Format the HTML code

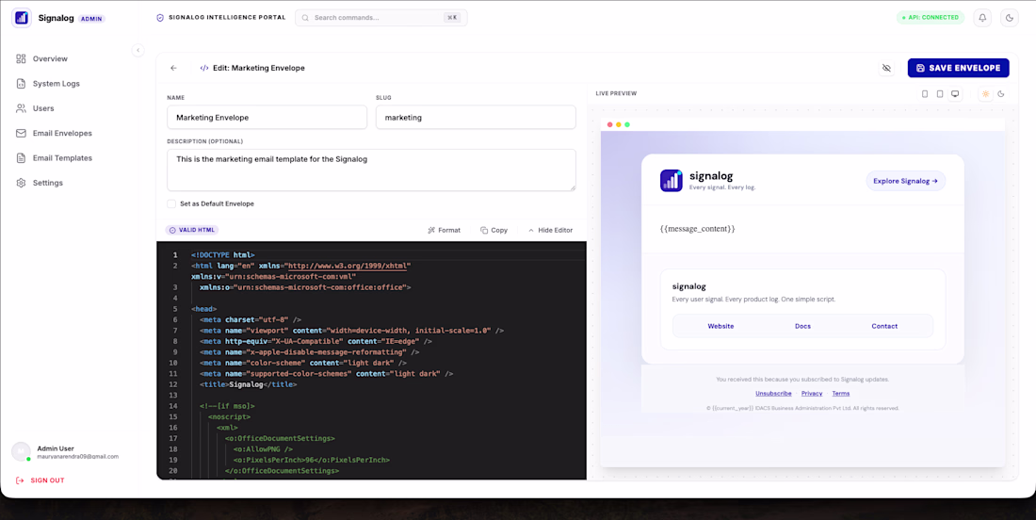click(444, 230)
